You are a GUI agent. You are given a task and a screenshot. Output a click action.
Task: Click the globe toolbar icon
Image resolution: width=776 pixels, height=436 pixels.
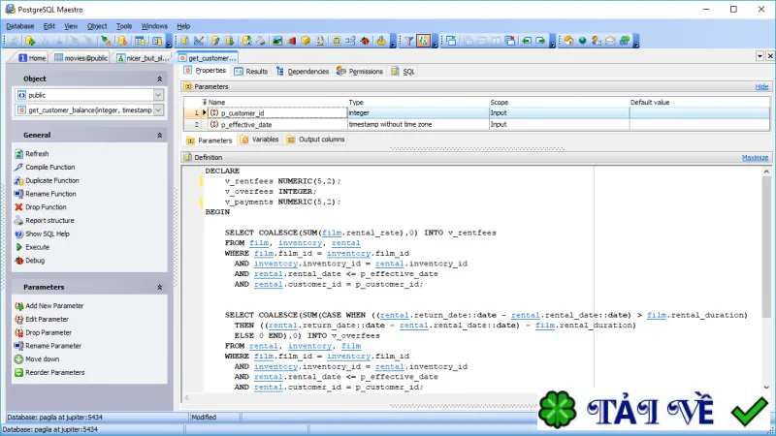pyautogui.click(x=583, y=41)
